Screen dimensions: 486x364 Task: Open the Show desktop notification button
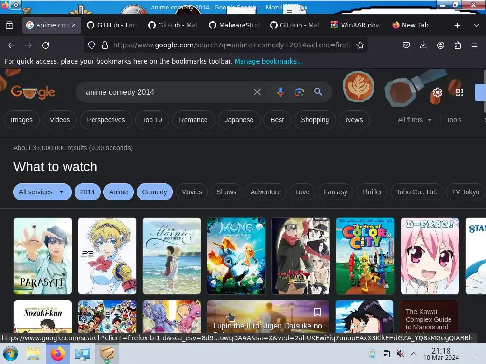pyautogui.click(x=474, y=354)
